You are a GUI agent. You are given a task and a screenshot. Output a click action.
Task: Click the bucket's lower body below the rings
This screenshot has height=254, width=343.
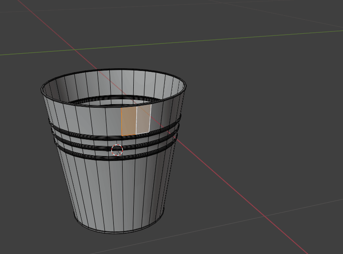coord(118,191)
